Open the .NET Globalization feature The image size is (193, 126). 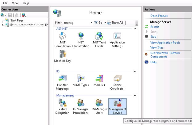(81, 40)
